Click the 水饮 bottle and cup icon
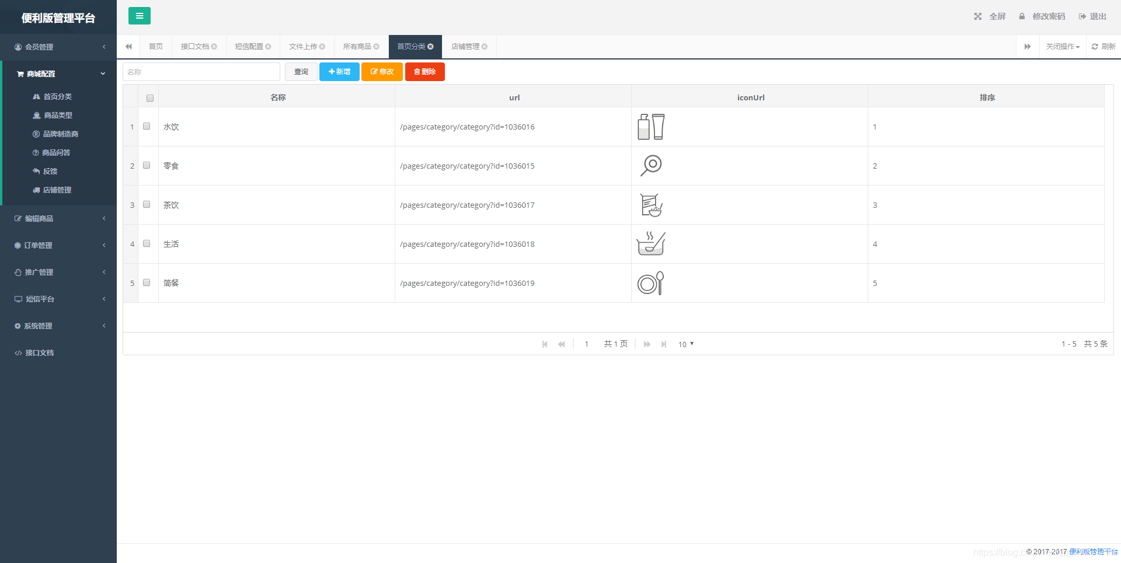1121x563 pixels. click(x=651, y=127)
